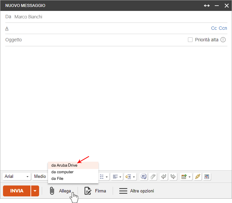Click the indent icon
Image resolution: width=232 pixels, height=203 pixels.
pyautogui.click(x=128, y=177)
